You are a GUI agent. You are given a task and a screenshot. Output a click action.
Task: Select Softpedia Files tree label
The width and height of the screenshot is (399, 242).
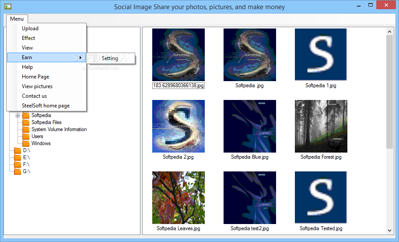(x=46, y=122)
